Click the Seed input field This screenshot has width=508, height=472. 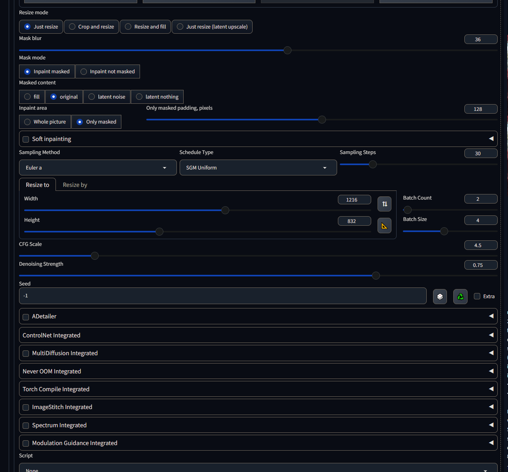(x=222, y=296)
